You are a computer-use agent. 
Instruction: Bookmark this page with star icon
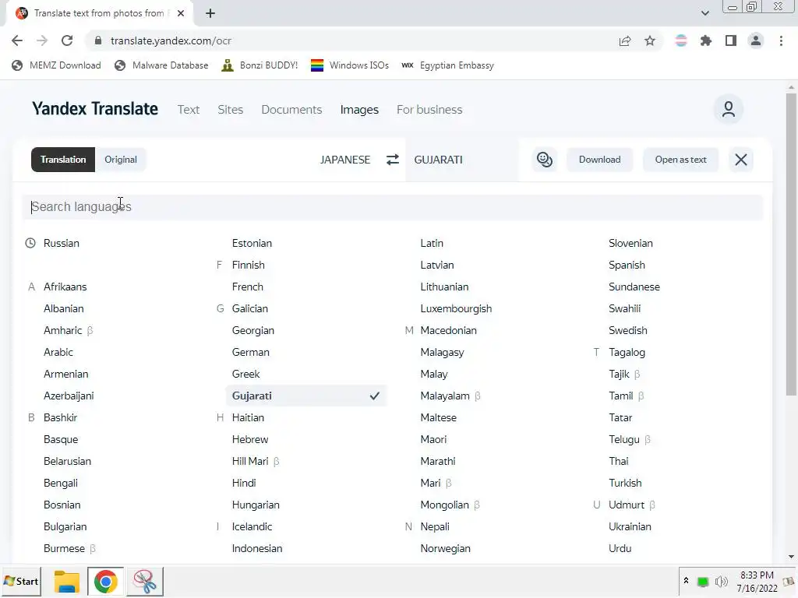(x=650, y=40)
